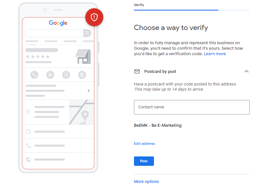276x190 pixels.
Task: Click the blue verification progress bar
Action: [176, 10]
